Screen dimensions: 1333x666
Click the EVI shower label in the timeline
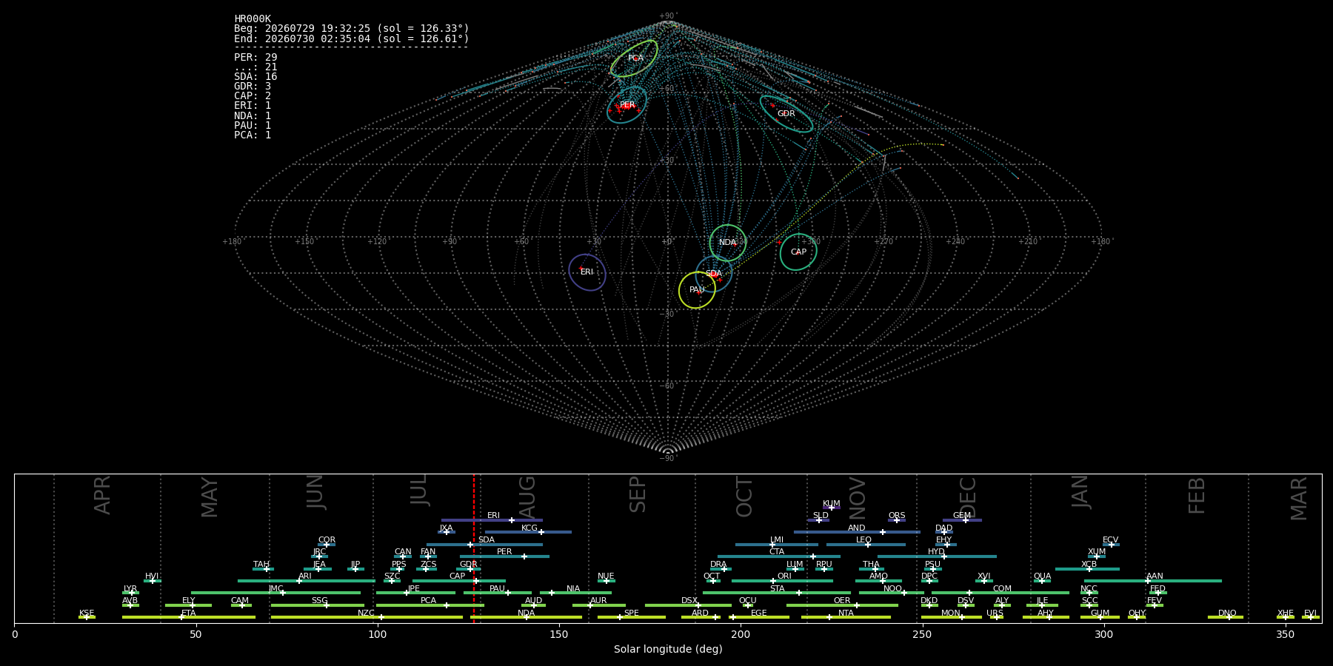point(1310,613)
